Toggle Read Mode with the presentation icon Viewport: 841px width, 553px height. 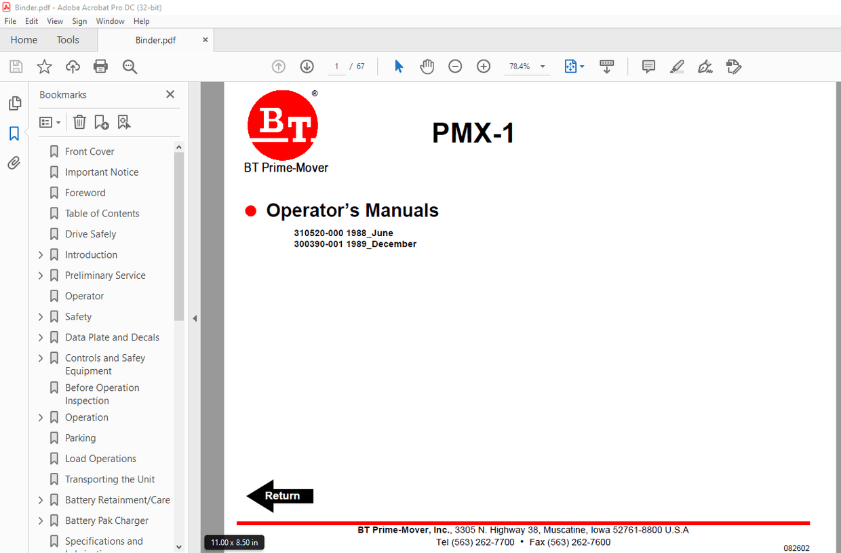coord(606,66)
